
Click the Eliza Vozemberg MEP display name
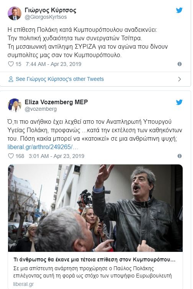coord(56,102)
